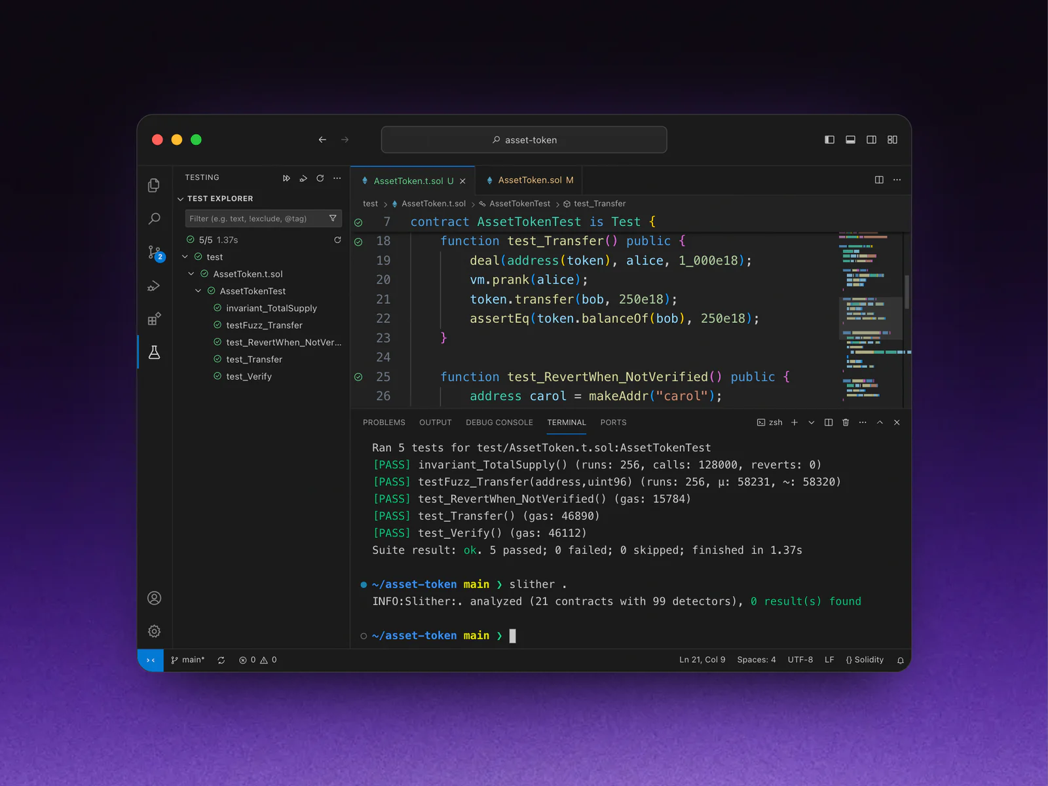Click the test filter funnel icon
The width and height of the screenshot is (1048, 786).
click(333, 218)
